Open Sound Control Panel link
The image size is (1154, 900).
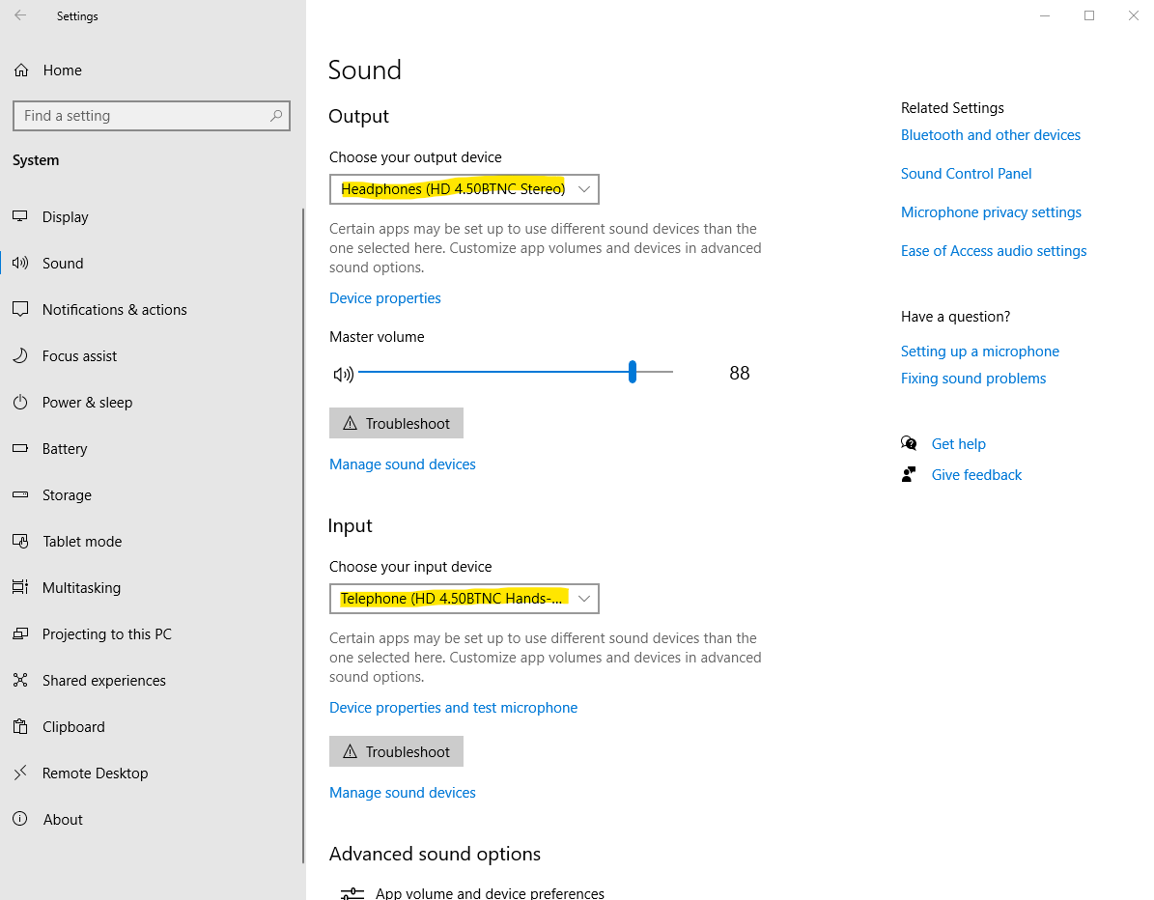click(966, 173)
